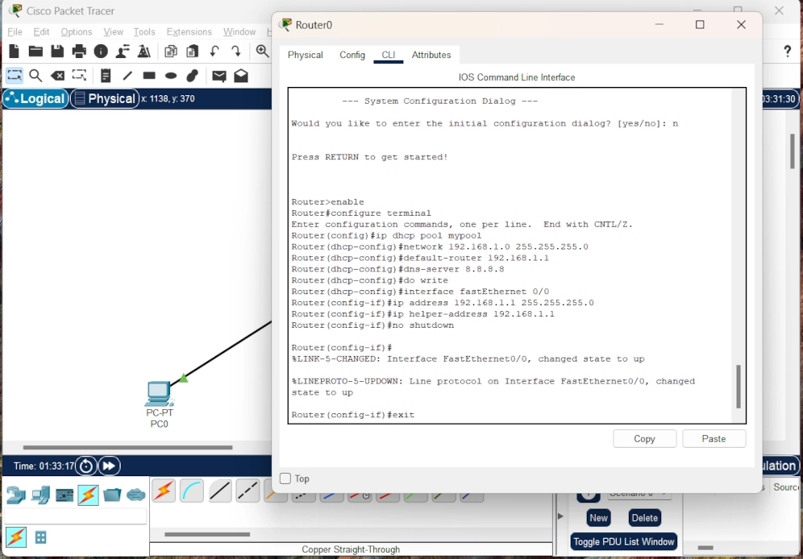This screenshot has height=559, width=803.
Task: Click Toggle PDU List Window button
Action: 624,541
